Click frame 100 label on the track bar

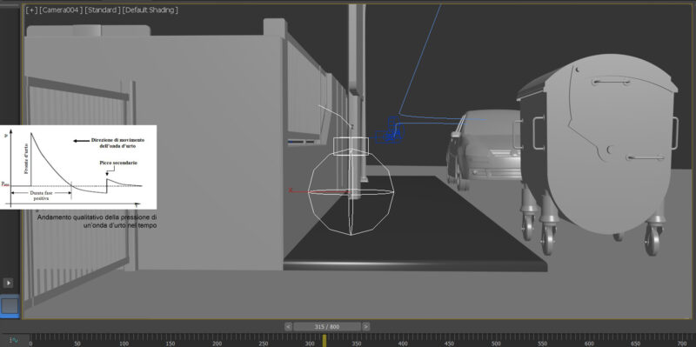124,344
